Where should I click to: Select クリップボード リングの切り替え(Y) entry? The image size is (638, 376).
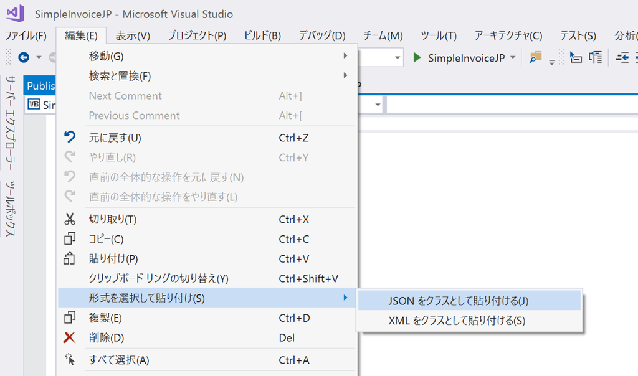click(x=207, y=278)
